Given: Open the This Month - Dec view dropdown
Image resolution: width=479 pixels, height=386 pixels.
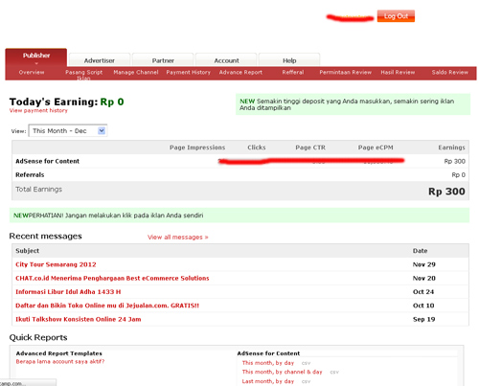Looking at the screenshot, I should (x=68, y=130).
